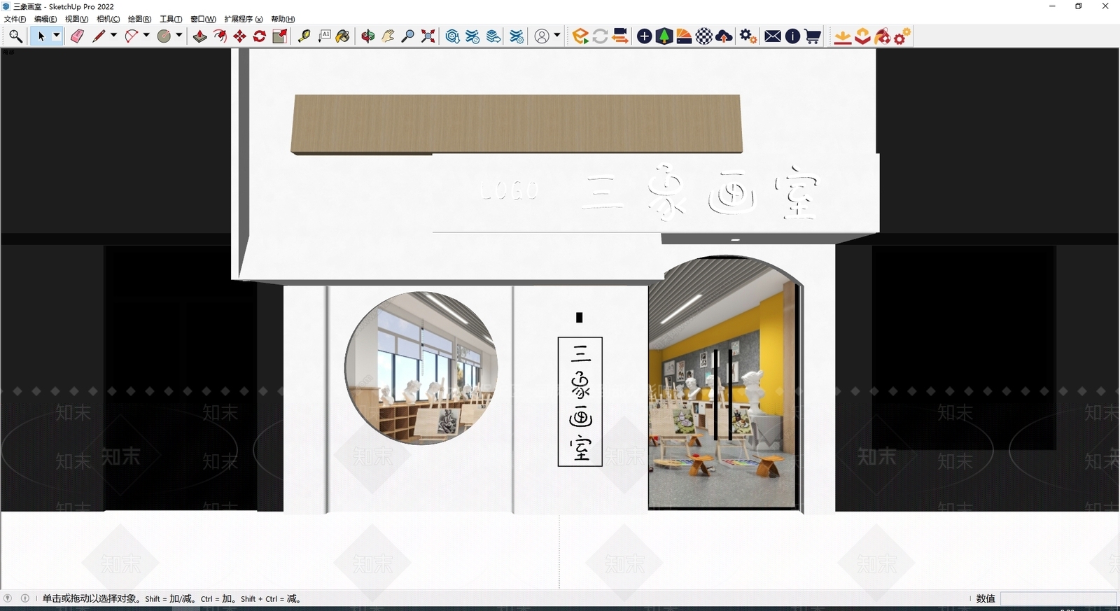Viewport: 1120px width, 611px height.
Task: Open the Paint Bucket tool
Action: coord(343,36)
